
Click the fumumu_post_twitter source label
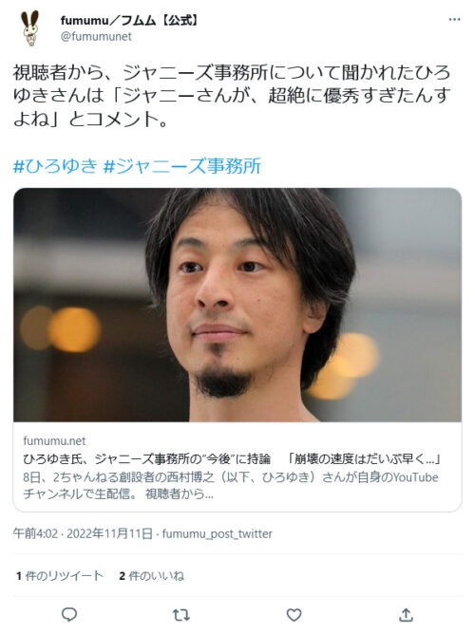point(218,534)
